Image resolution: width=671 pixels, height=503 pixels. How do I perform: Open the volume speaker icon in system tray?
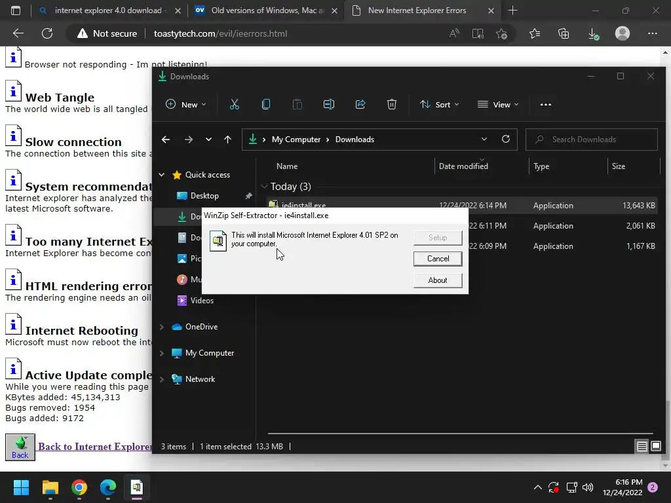[x=588, y=487]
